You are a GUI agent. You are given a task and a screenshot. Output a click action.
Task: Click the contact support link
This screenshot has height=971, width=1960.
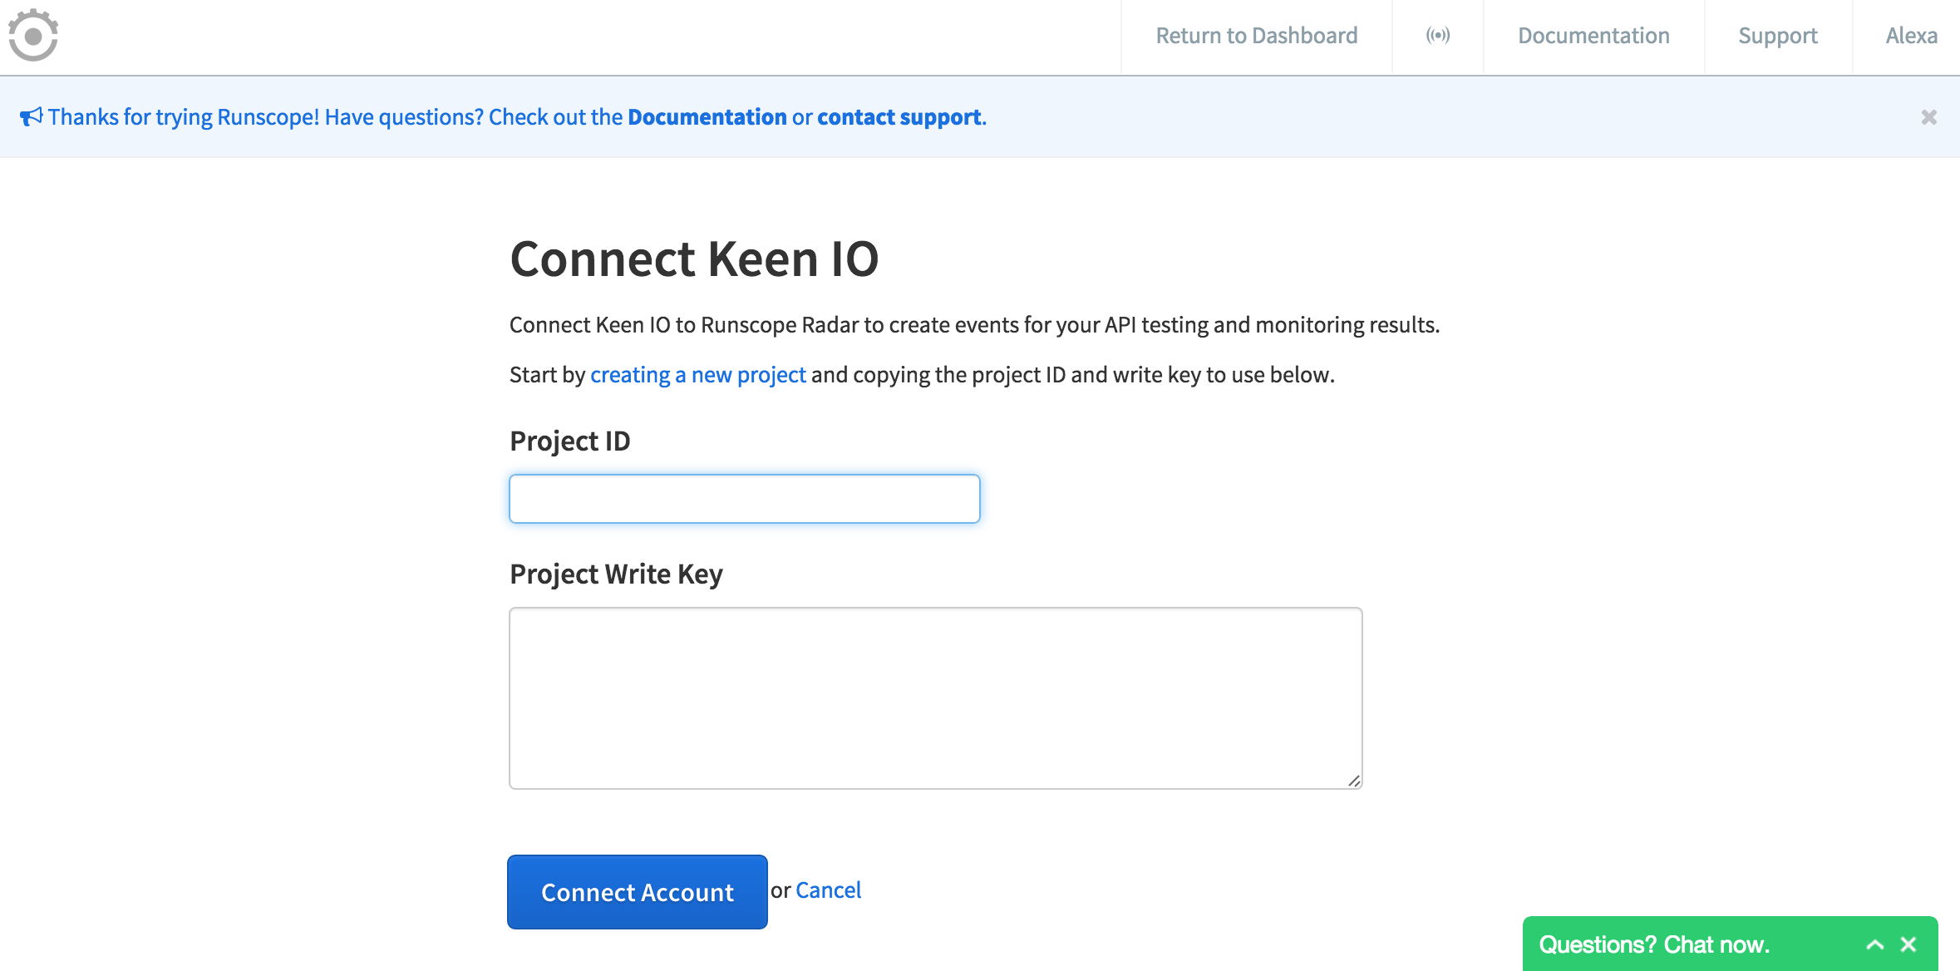pos(899,117)
